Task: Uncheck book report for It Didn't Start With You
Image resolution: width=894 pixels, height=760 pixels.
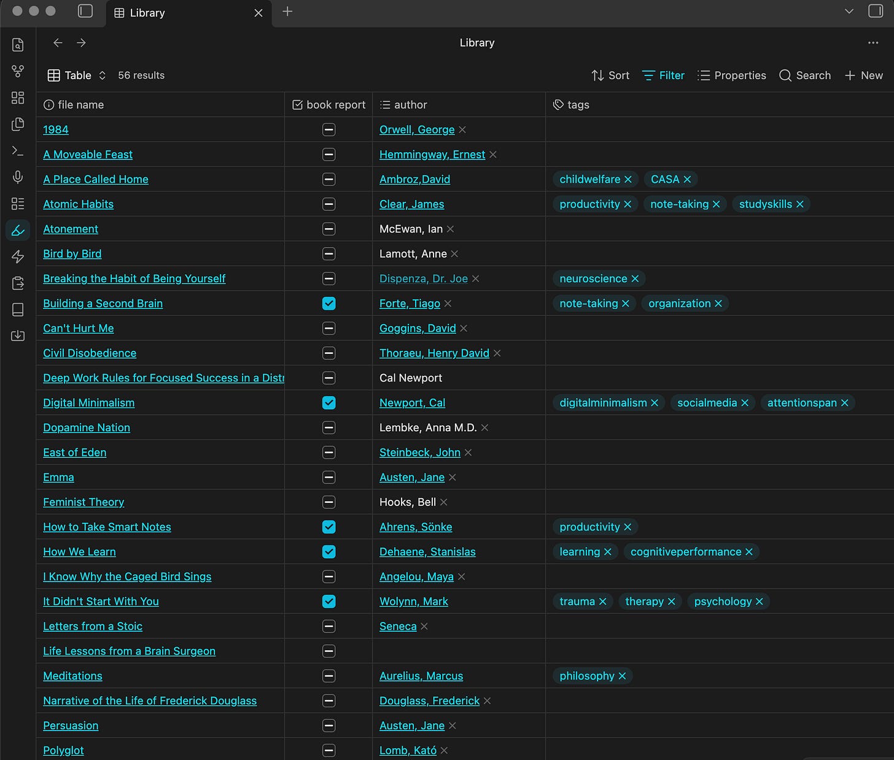Action: 329,602
